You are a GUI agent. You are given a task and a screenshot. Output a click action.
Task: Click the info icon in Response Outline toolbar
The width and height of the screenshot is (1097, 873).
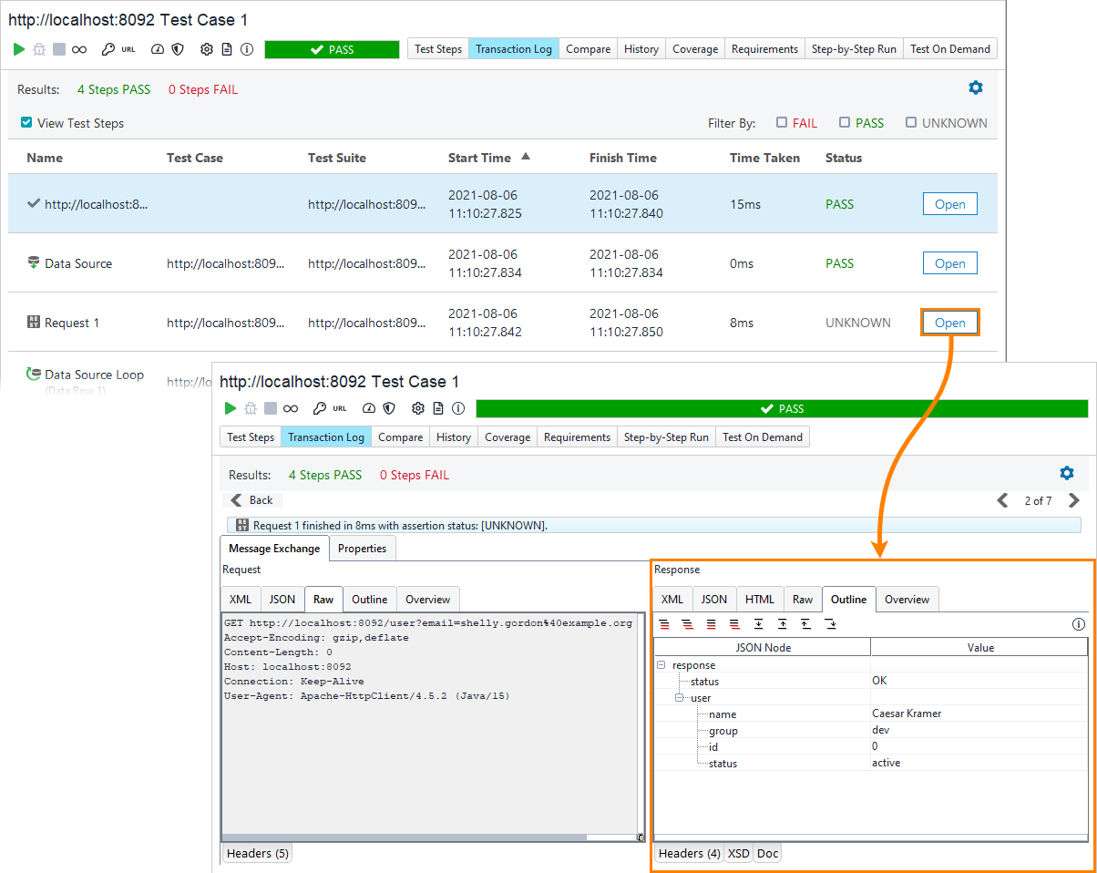pyautogui.click(x=1079, y=624)
